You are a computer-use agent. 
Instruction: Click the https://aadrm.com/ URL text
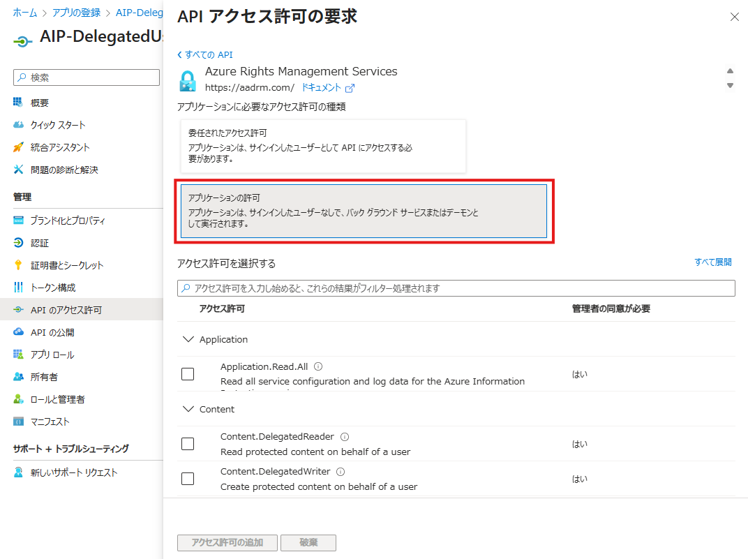[x=250, y=88]
